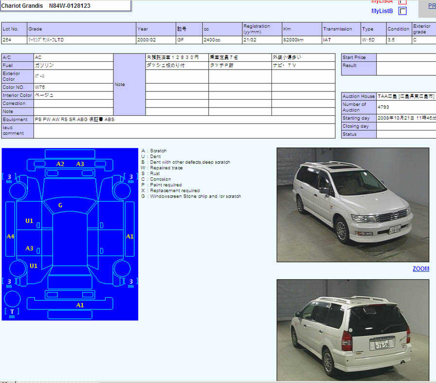Click the Chariot Grandis N84W-0128123 title field

tap(66, 5)
